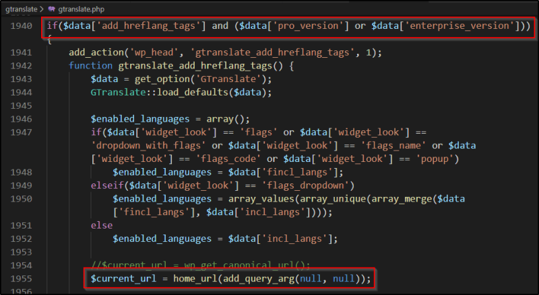Image resolution: width=539 pixels, height=295 pixels.
Task: Click line number 1947
Action: tap(22, 132)
